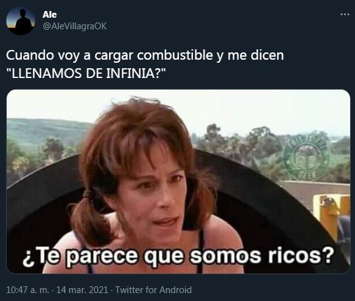Visit the @AleVillagraOK handle link

(74, 26)
